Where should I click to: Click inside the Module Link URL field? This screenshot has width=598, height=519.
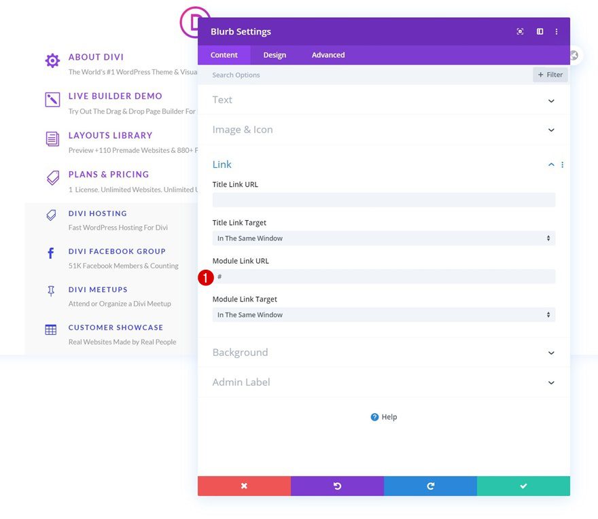(x=383, y=276)
